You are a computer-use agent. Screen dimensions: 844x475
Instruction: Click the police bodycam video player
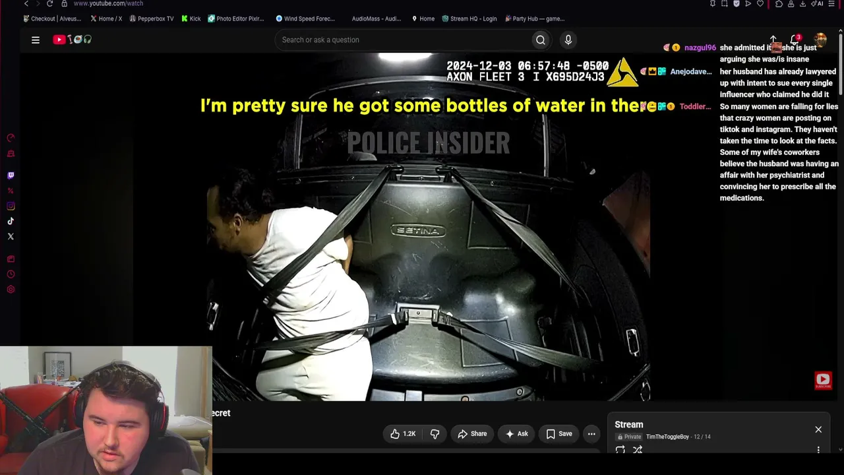pos(429,227)
